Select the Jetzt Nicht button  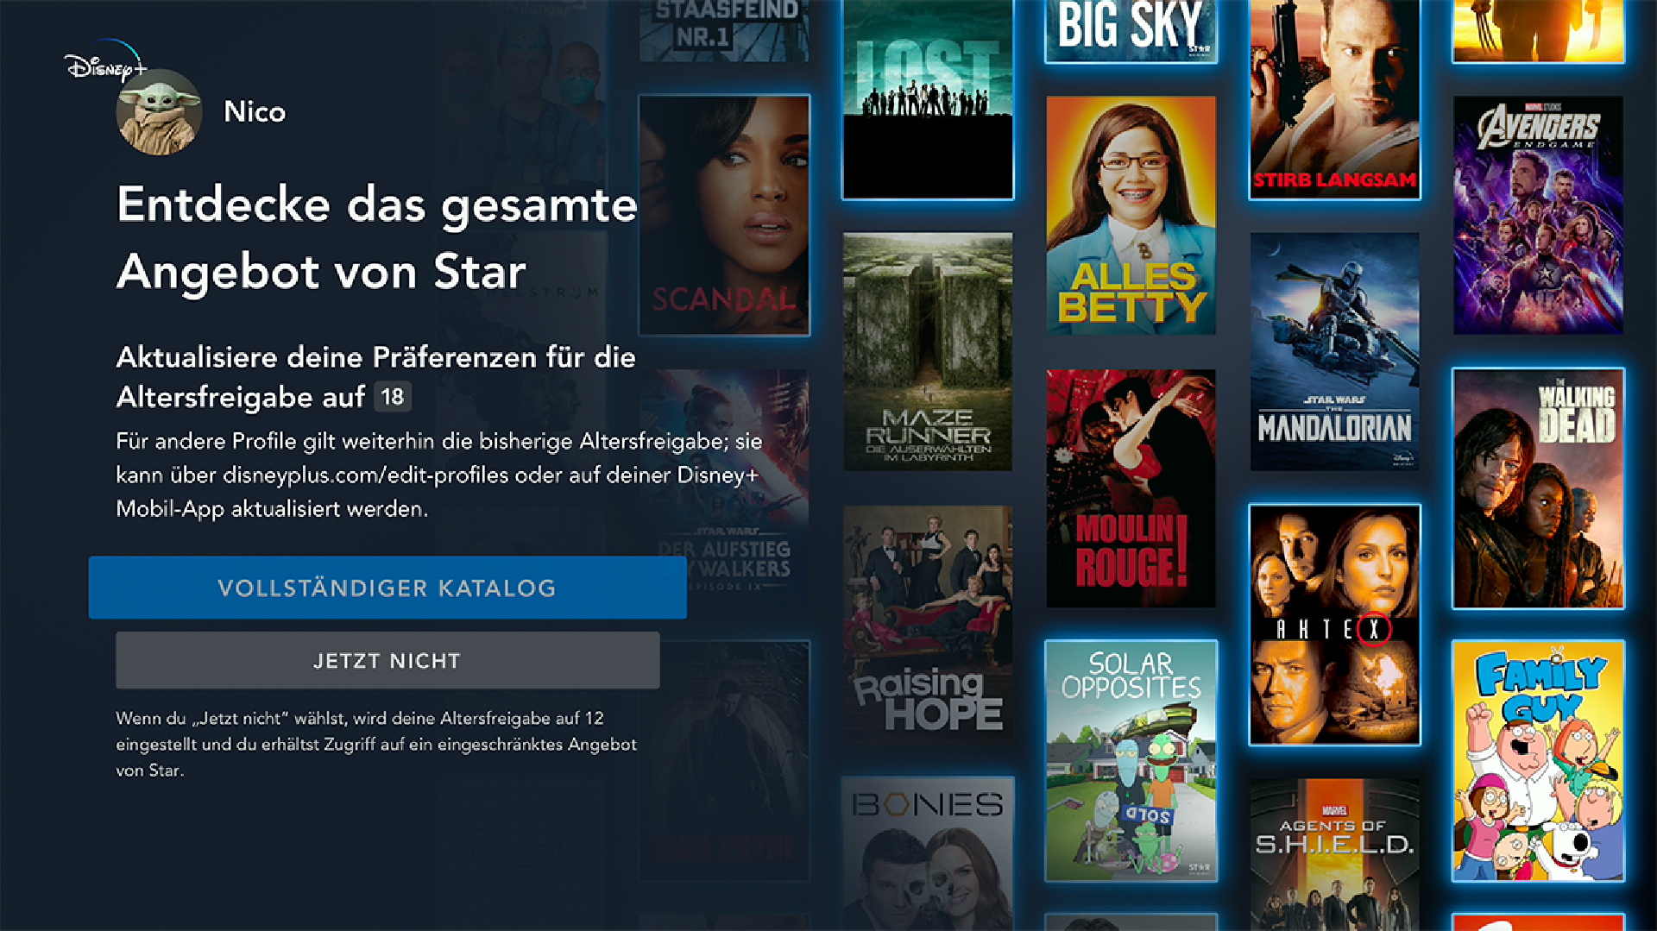[x=387, y=660]
